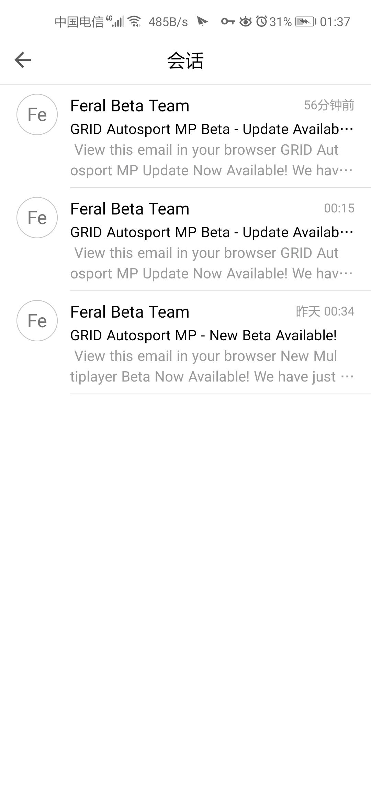Select the 会话 header title
The image size is (371, 794).
pos(185,60)
